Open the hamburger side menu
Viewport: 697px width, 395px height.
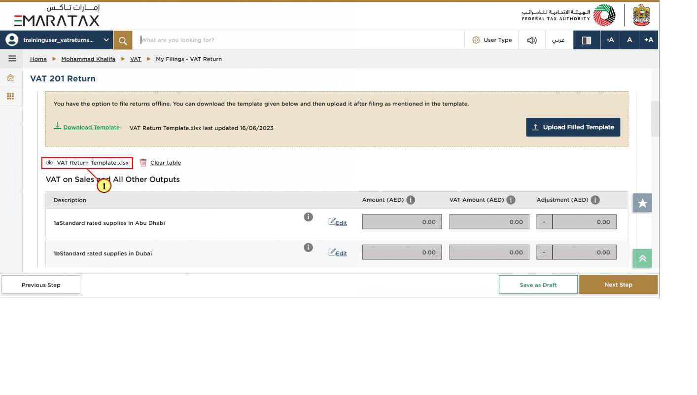click(x=12, y=59)
